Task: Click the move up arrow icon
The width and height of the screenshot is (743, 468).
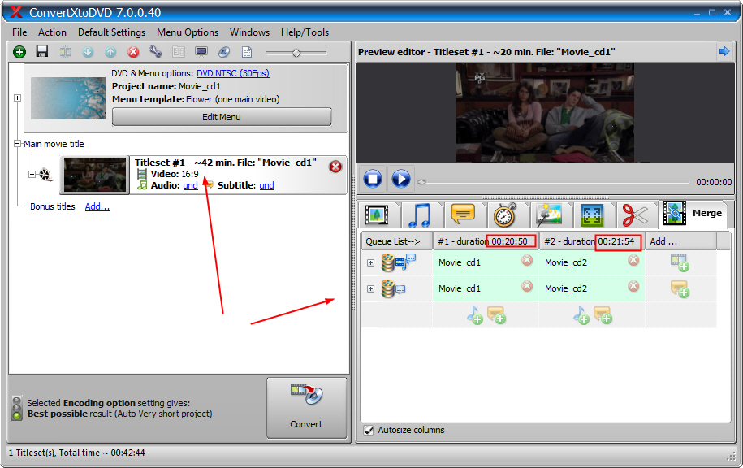Action: coord(110,52)
